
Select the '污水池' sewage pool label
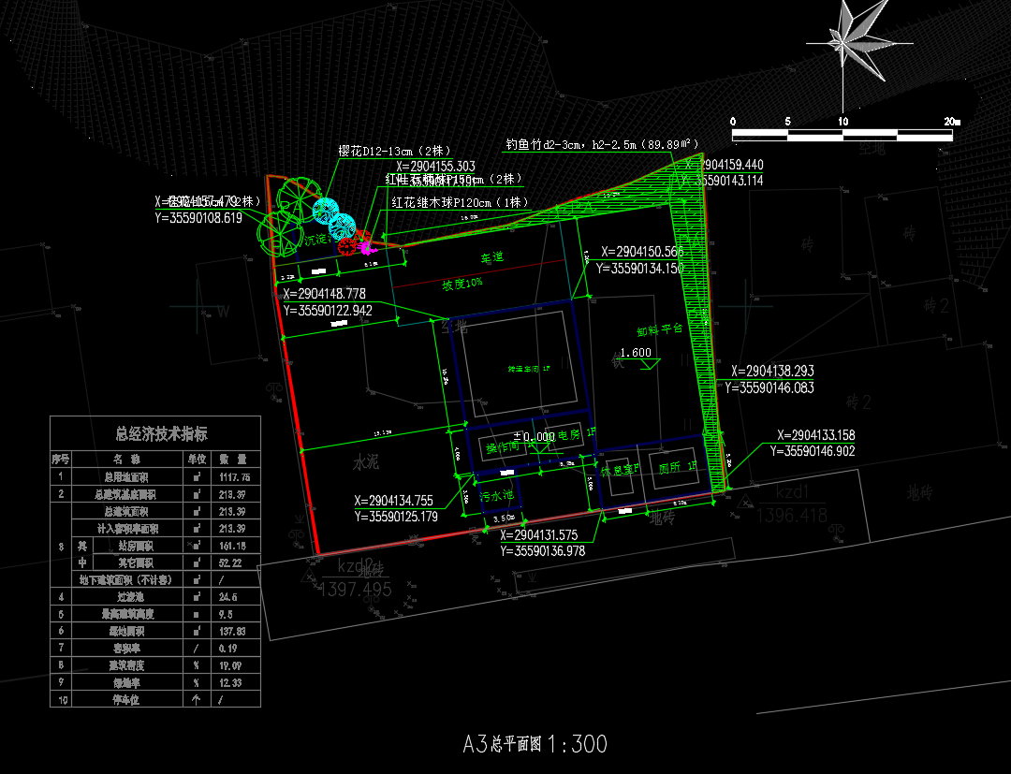click(x=496, y=496)
